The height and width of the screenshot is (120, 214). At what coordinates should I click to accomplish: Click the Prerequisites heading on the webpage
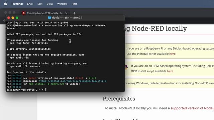[119, 99]
